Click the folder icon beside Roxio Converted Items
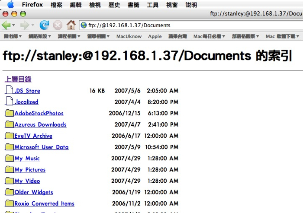This screenshot has height=213, width=303. [10, 203]
